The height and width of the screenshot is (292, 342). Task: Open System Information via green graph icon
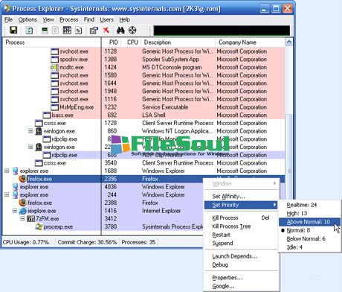coord(45,31)
